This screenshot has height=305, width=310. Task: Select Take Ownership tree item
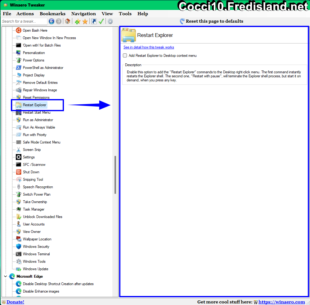point(35,202)
